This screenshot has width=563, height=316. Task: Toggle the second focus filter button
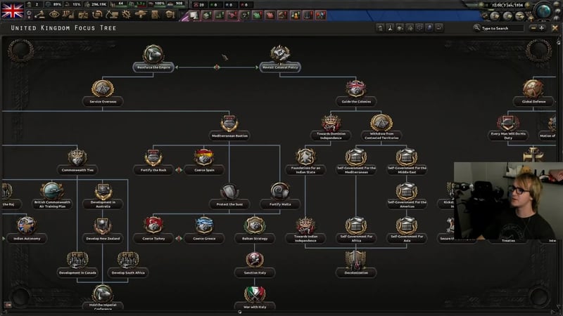point(390,28)
